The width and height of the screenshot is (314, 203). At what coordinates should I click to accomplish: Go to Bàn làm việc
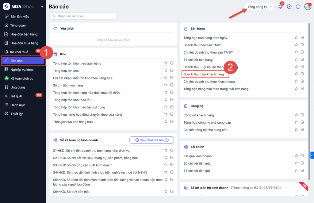coord(20,17)
